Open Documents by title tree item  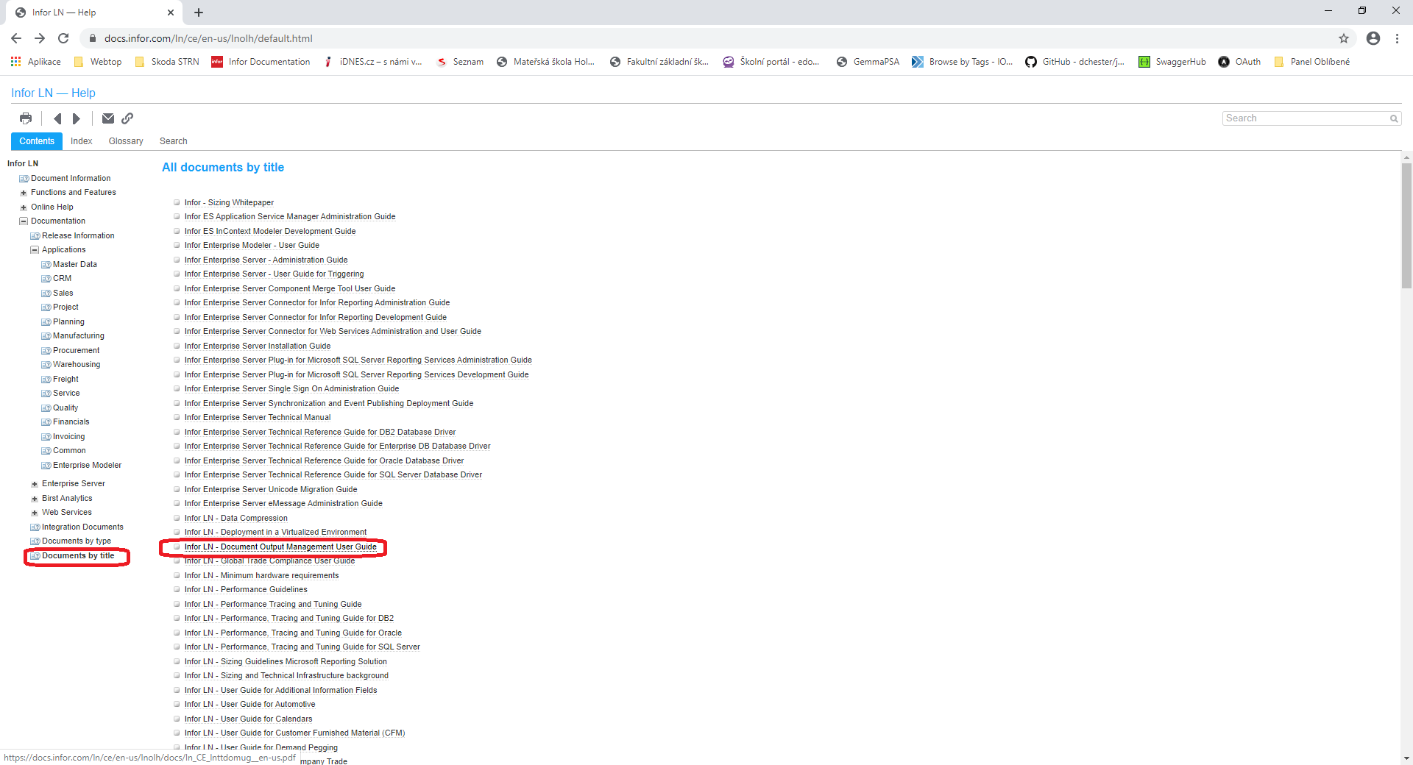click(78, 556)
